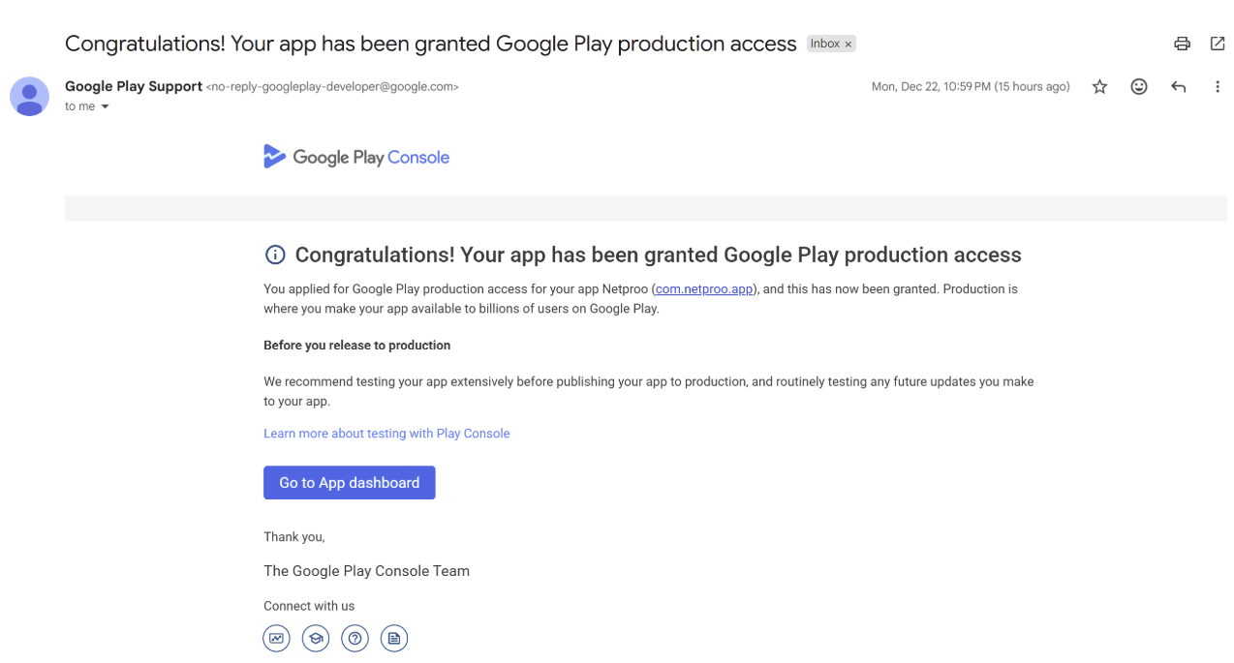The image size is (1234, 663).
Task: Remove the Inbox label with its x
Action: [x=848, y=45]
